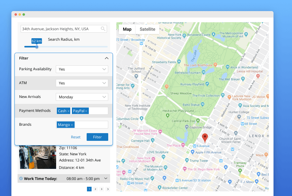Expand the Work Time Today schedule
Screen dimensions: 292x196
[106, 178]
